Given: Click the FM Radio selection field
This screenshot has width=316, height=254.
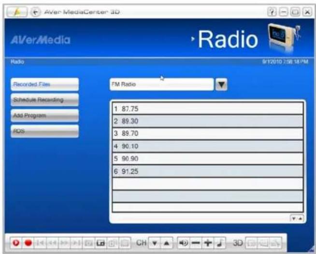Looking at the screenshot, I should pos(162,85).
